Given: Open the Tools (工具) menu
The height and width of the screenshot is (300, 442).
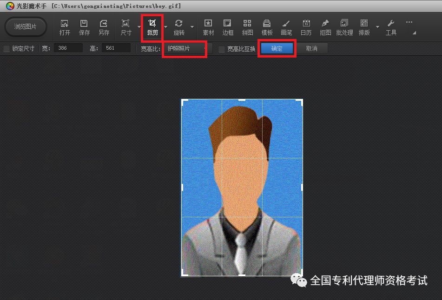Looking at the screenshot, I should [x=391, y=27].
